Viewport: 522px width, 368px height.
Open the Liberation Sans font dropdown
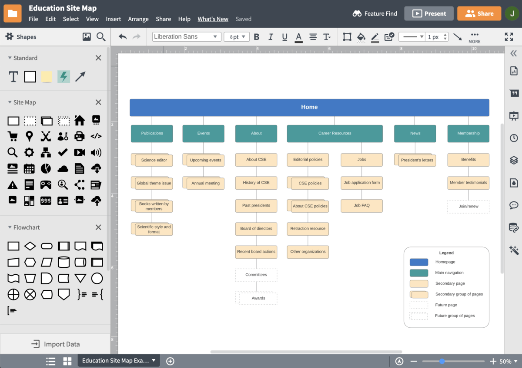186,36
